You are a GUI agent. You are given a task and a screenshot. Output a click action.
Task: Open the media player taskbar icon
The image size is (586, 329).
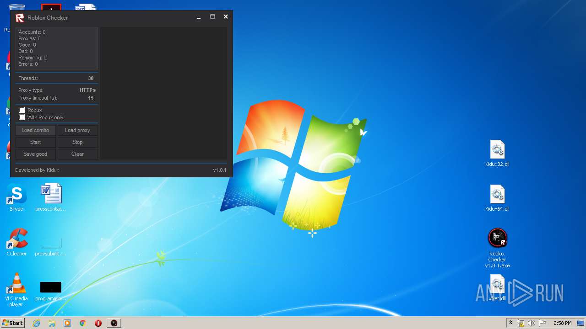tap(67, 323)
